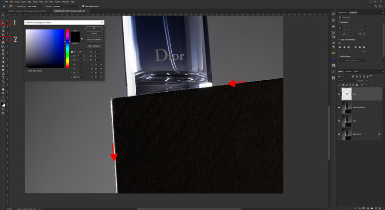
Task: Select the Zoom tool
Action: point(3,93)
